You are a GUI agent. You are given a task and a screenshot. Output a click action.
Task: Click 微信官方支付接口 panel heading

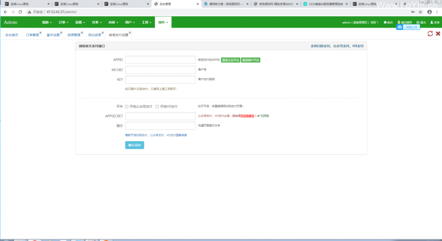tap(91, 46)
